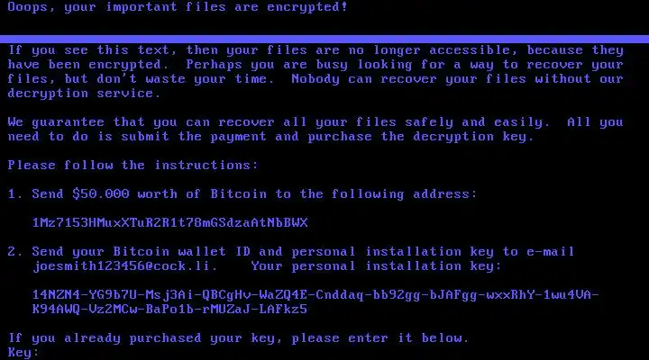Click the second installation key line K94AWQ
Screen dimensions: 649x360
pyautogui.click(x=169, y=310)
